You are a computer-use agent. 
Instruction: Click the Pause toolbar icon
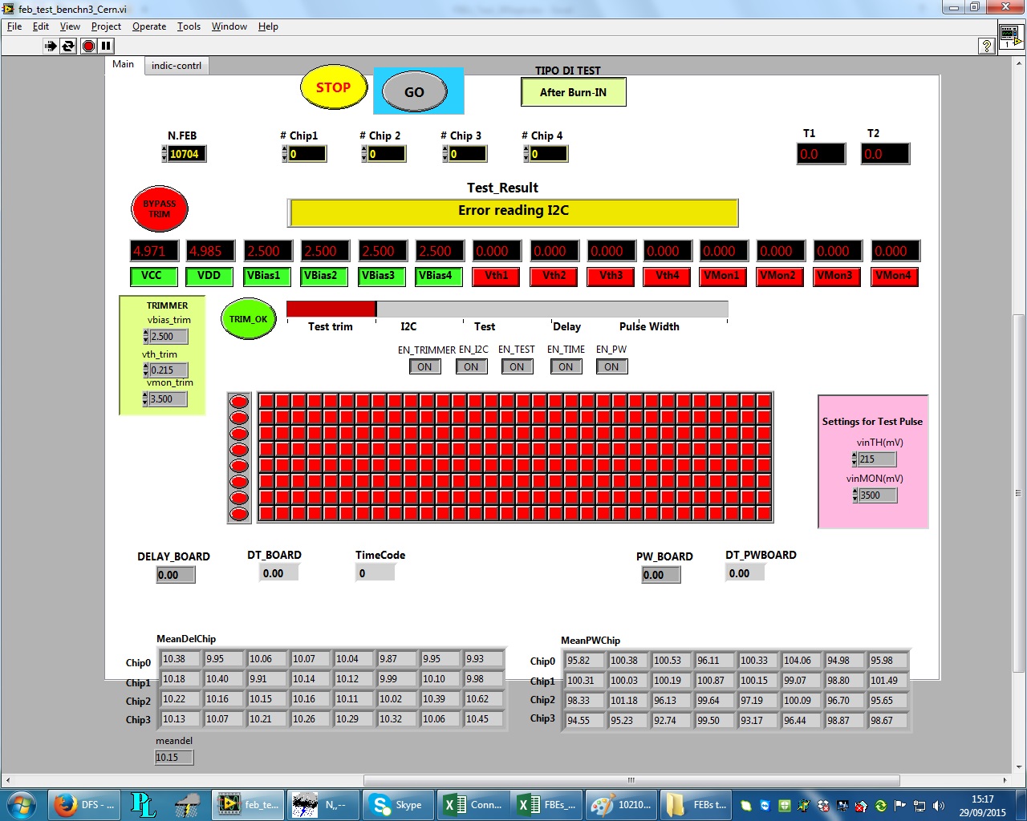click(106, 46)
